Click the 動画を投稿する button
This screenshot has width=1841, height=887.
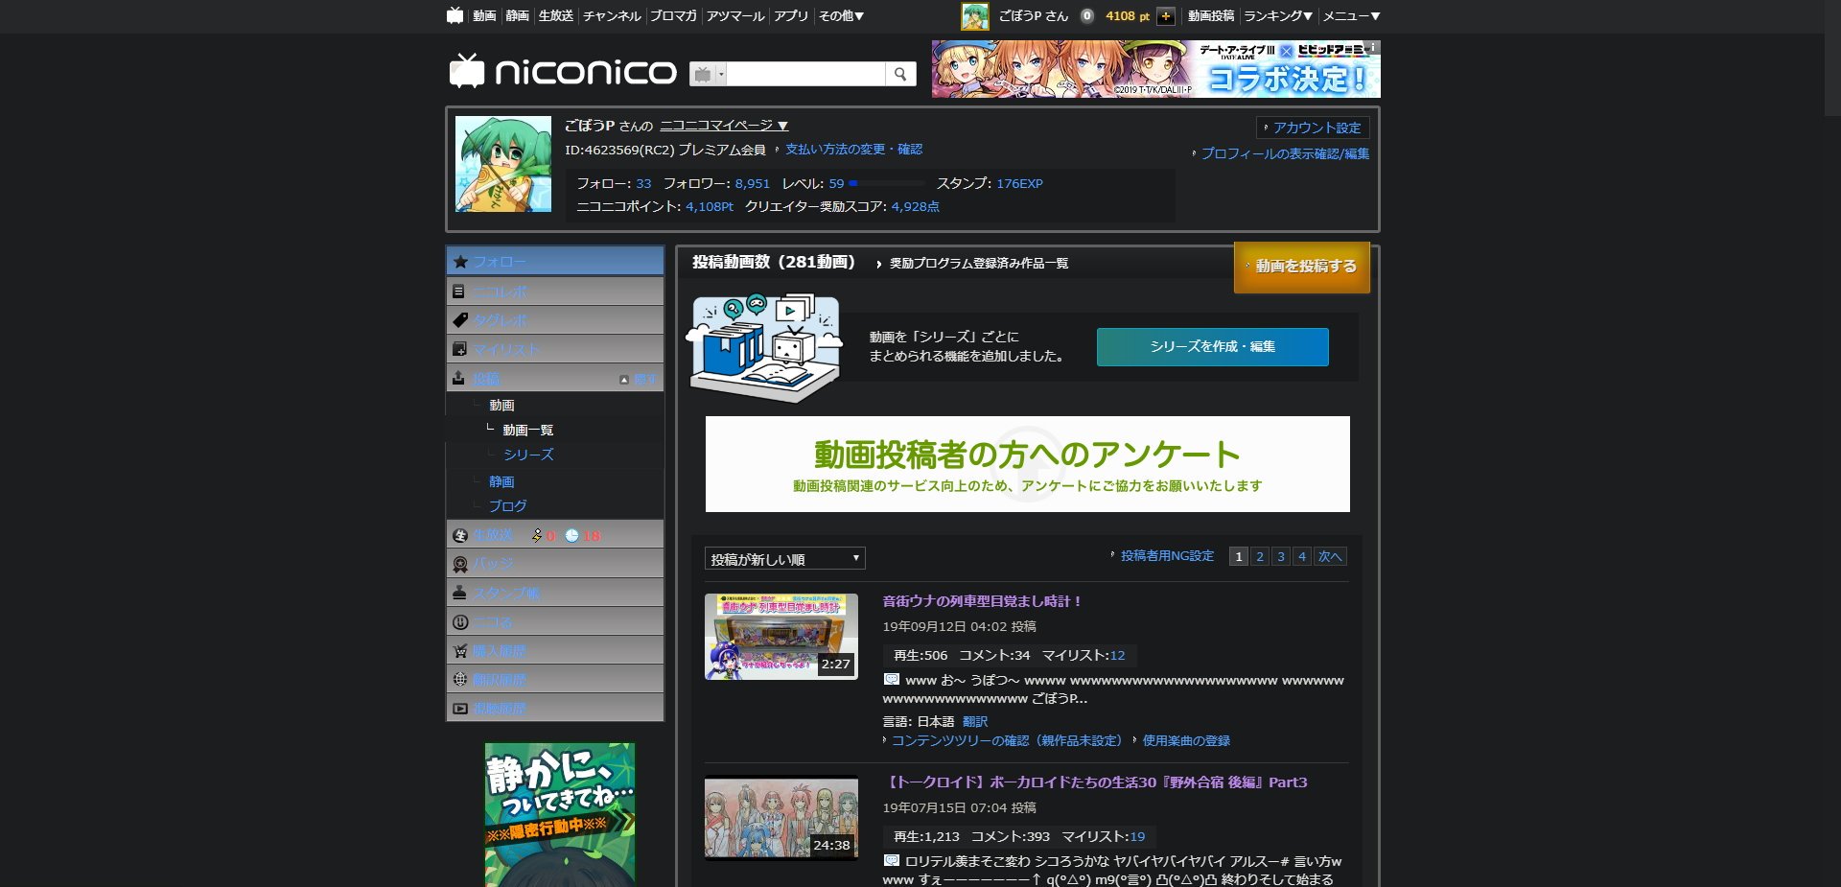pos(1302,267)
